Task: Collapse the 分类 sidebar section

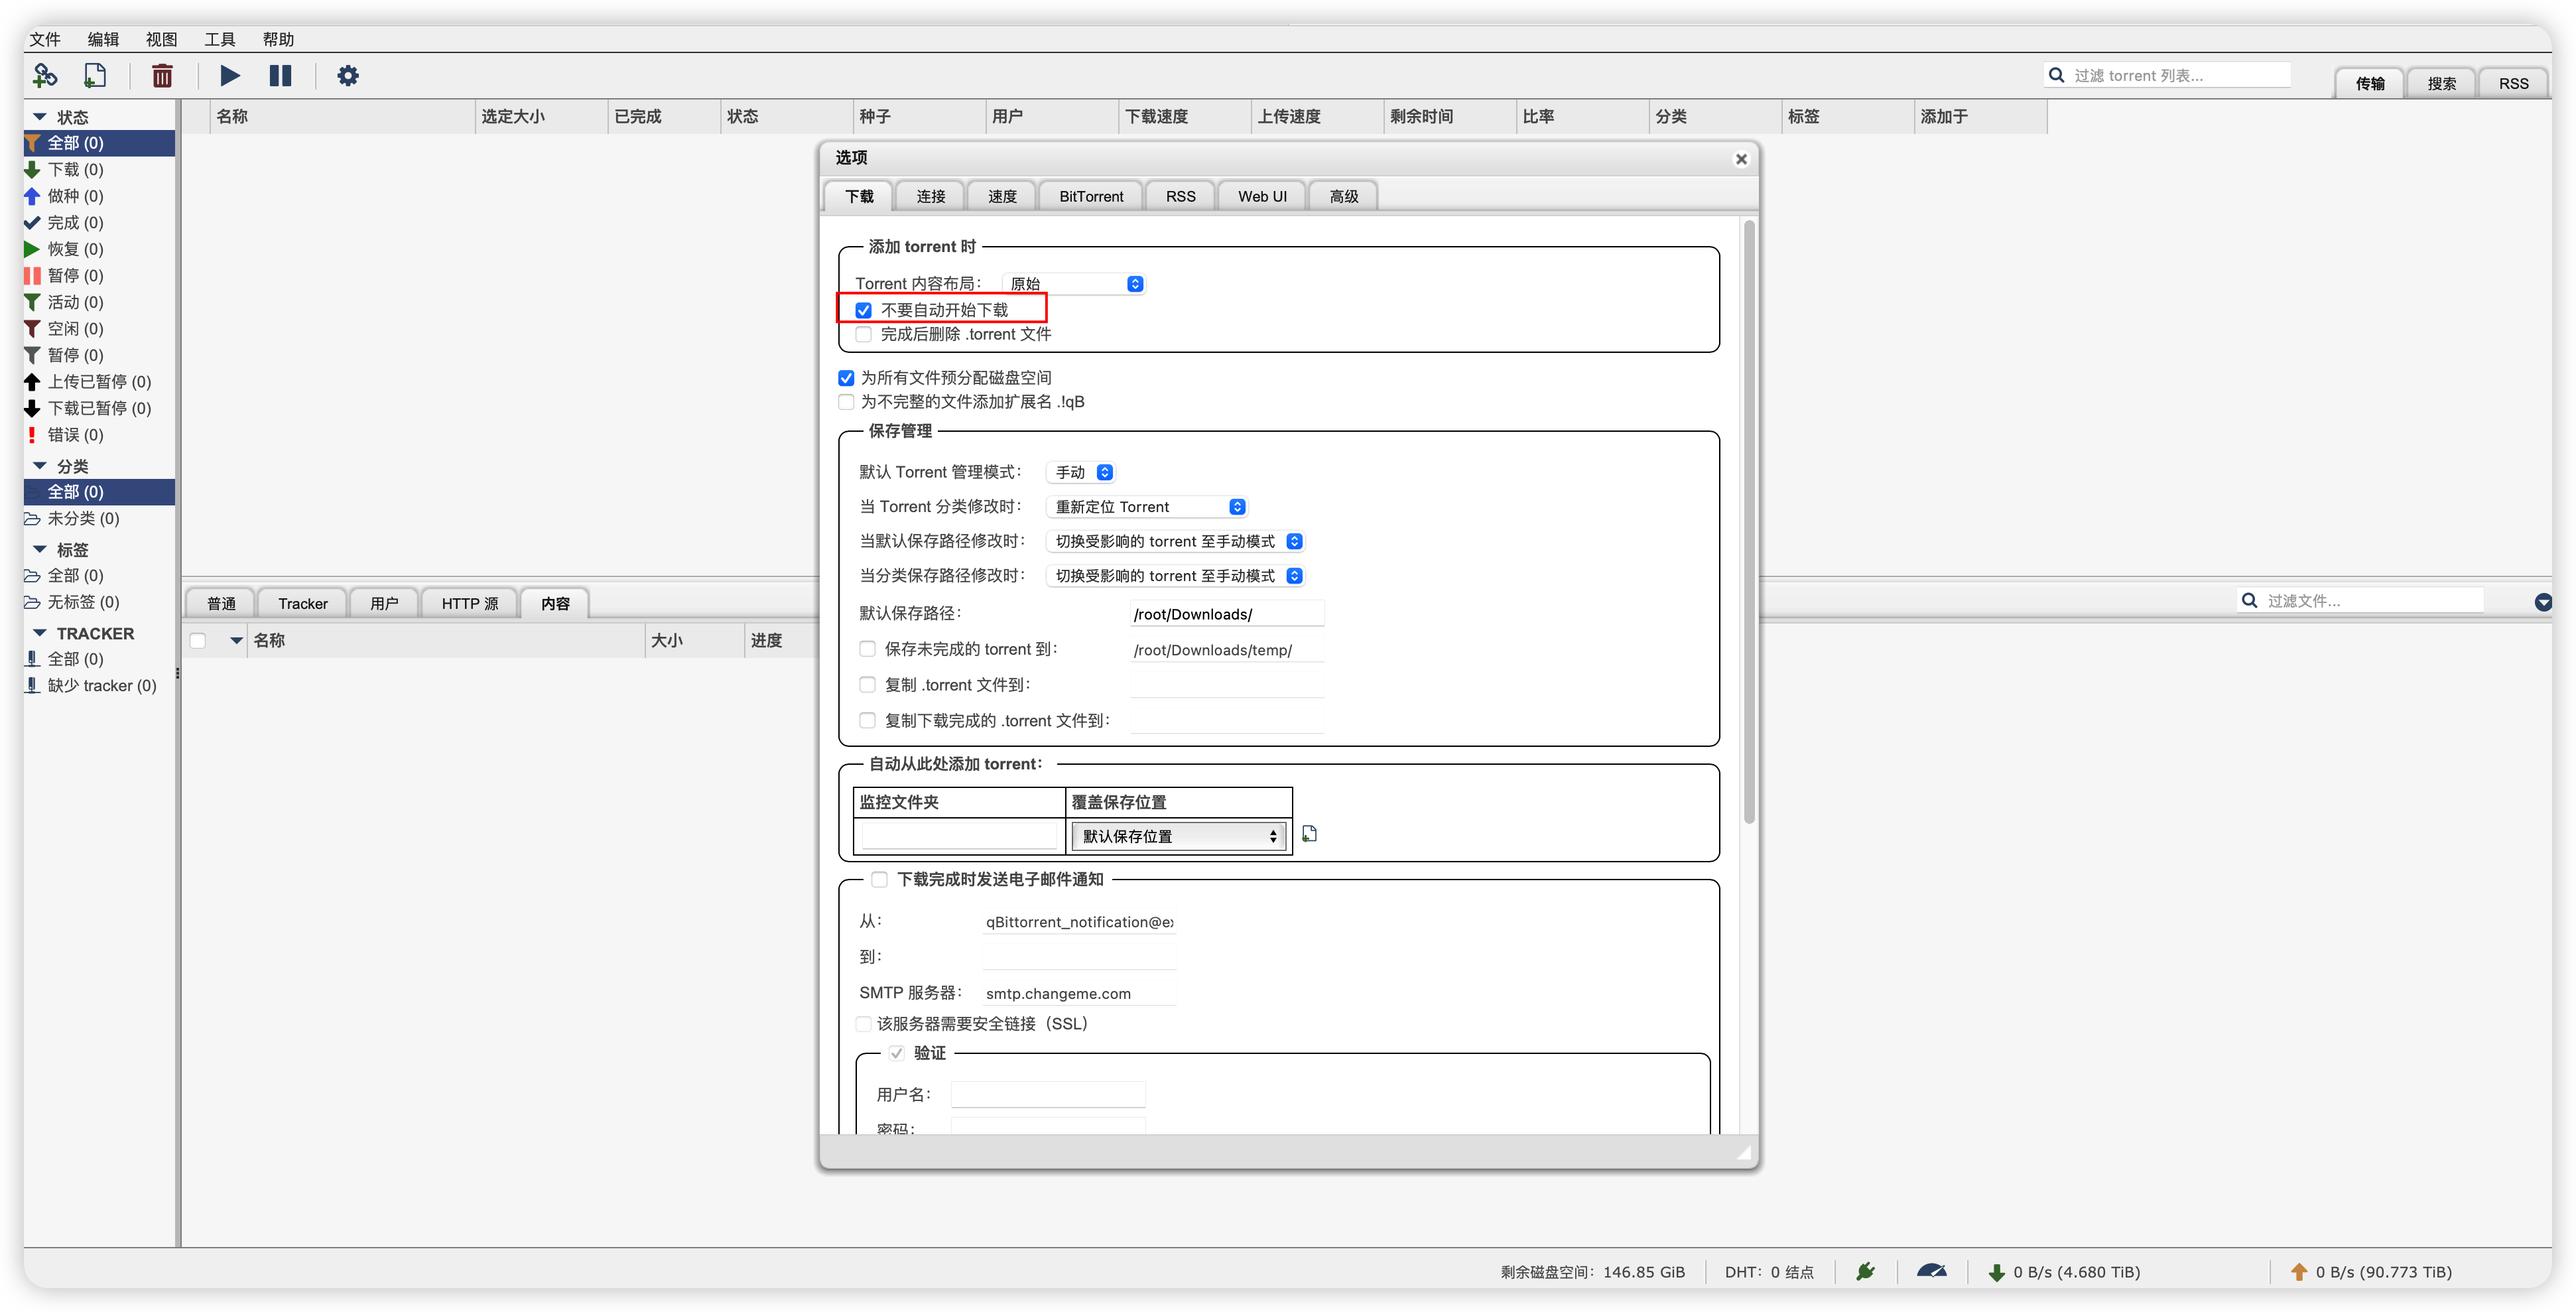Action: pyautogui.click(x=40, y=466)
